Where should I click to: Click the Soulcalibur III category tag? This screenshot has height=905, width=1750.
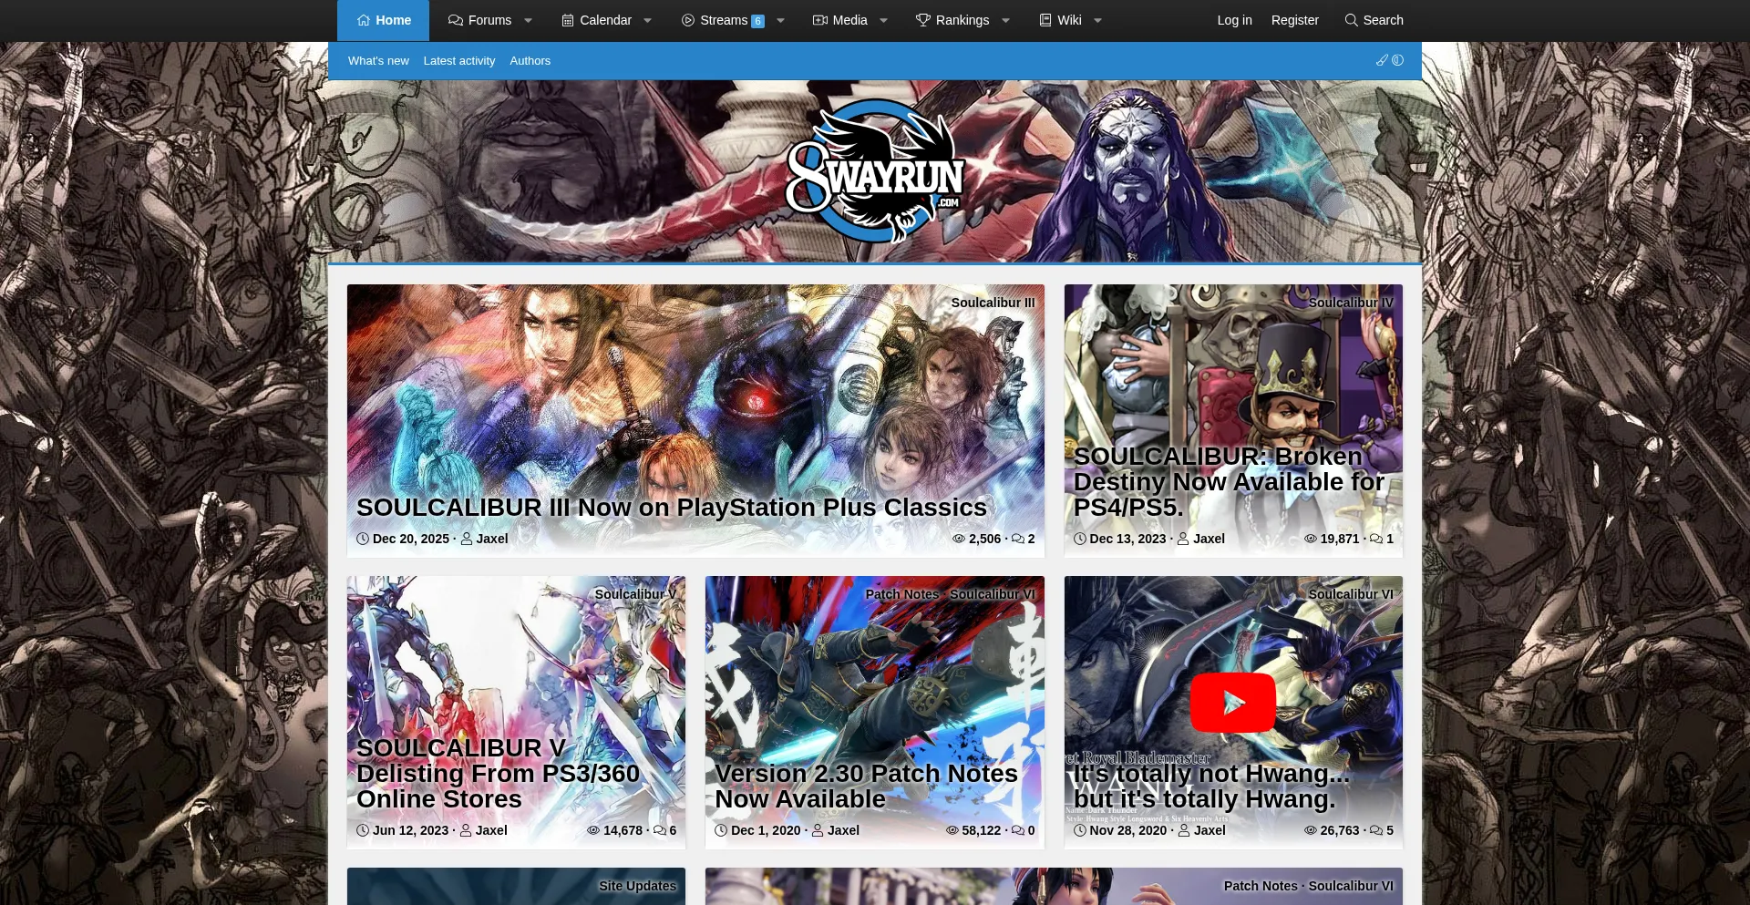click(993, 303)
